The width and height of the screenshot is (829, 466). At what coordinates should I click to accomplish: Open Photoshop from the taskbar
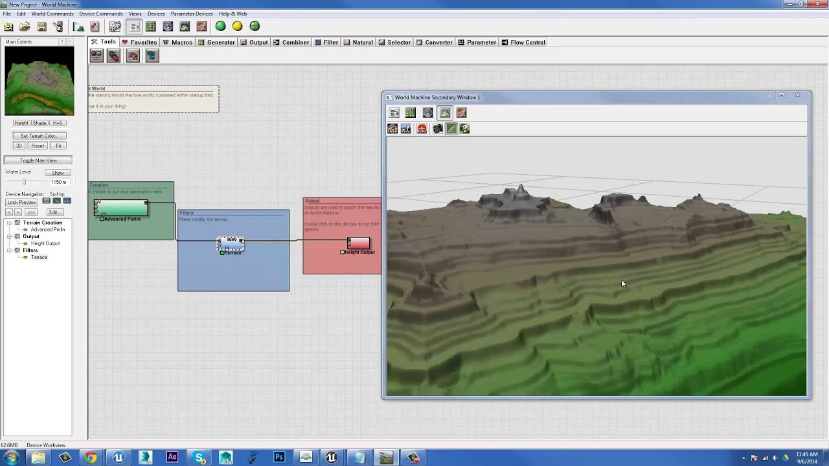tap(279, 458)
